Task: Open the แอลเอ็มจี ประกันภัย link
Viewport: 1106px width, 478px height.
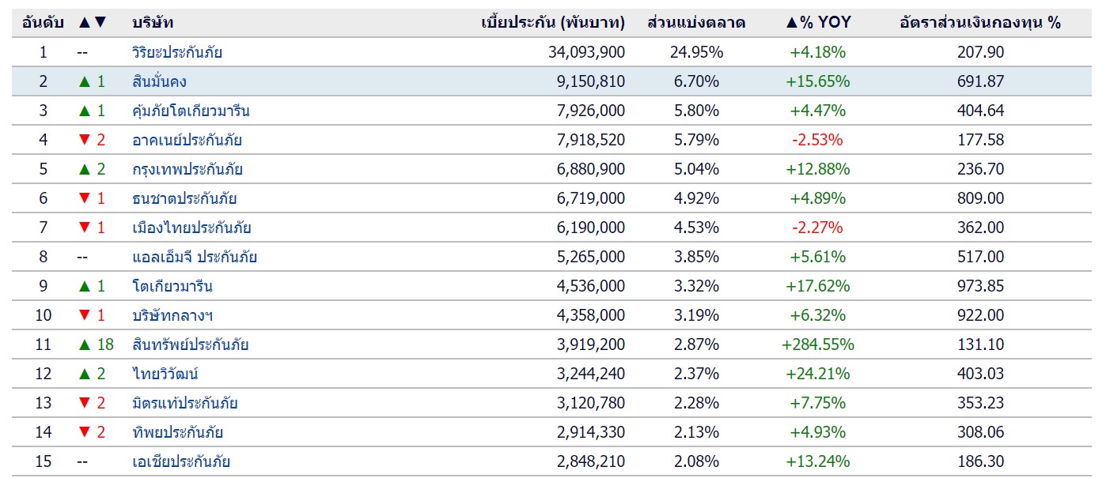Action: pos(195,257)
